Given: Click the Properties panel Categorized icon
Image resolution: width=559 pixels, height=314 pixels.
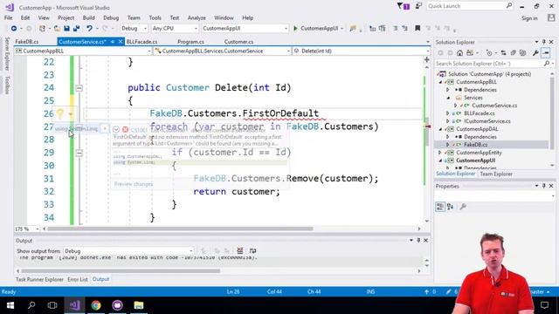Looking at the screenshot, I should coord(440,207).
